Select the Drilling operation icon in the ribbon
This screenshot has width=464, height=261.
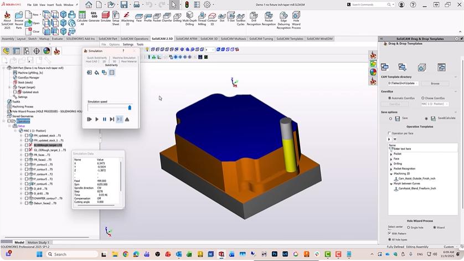(x=177, y=18)
